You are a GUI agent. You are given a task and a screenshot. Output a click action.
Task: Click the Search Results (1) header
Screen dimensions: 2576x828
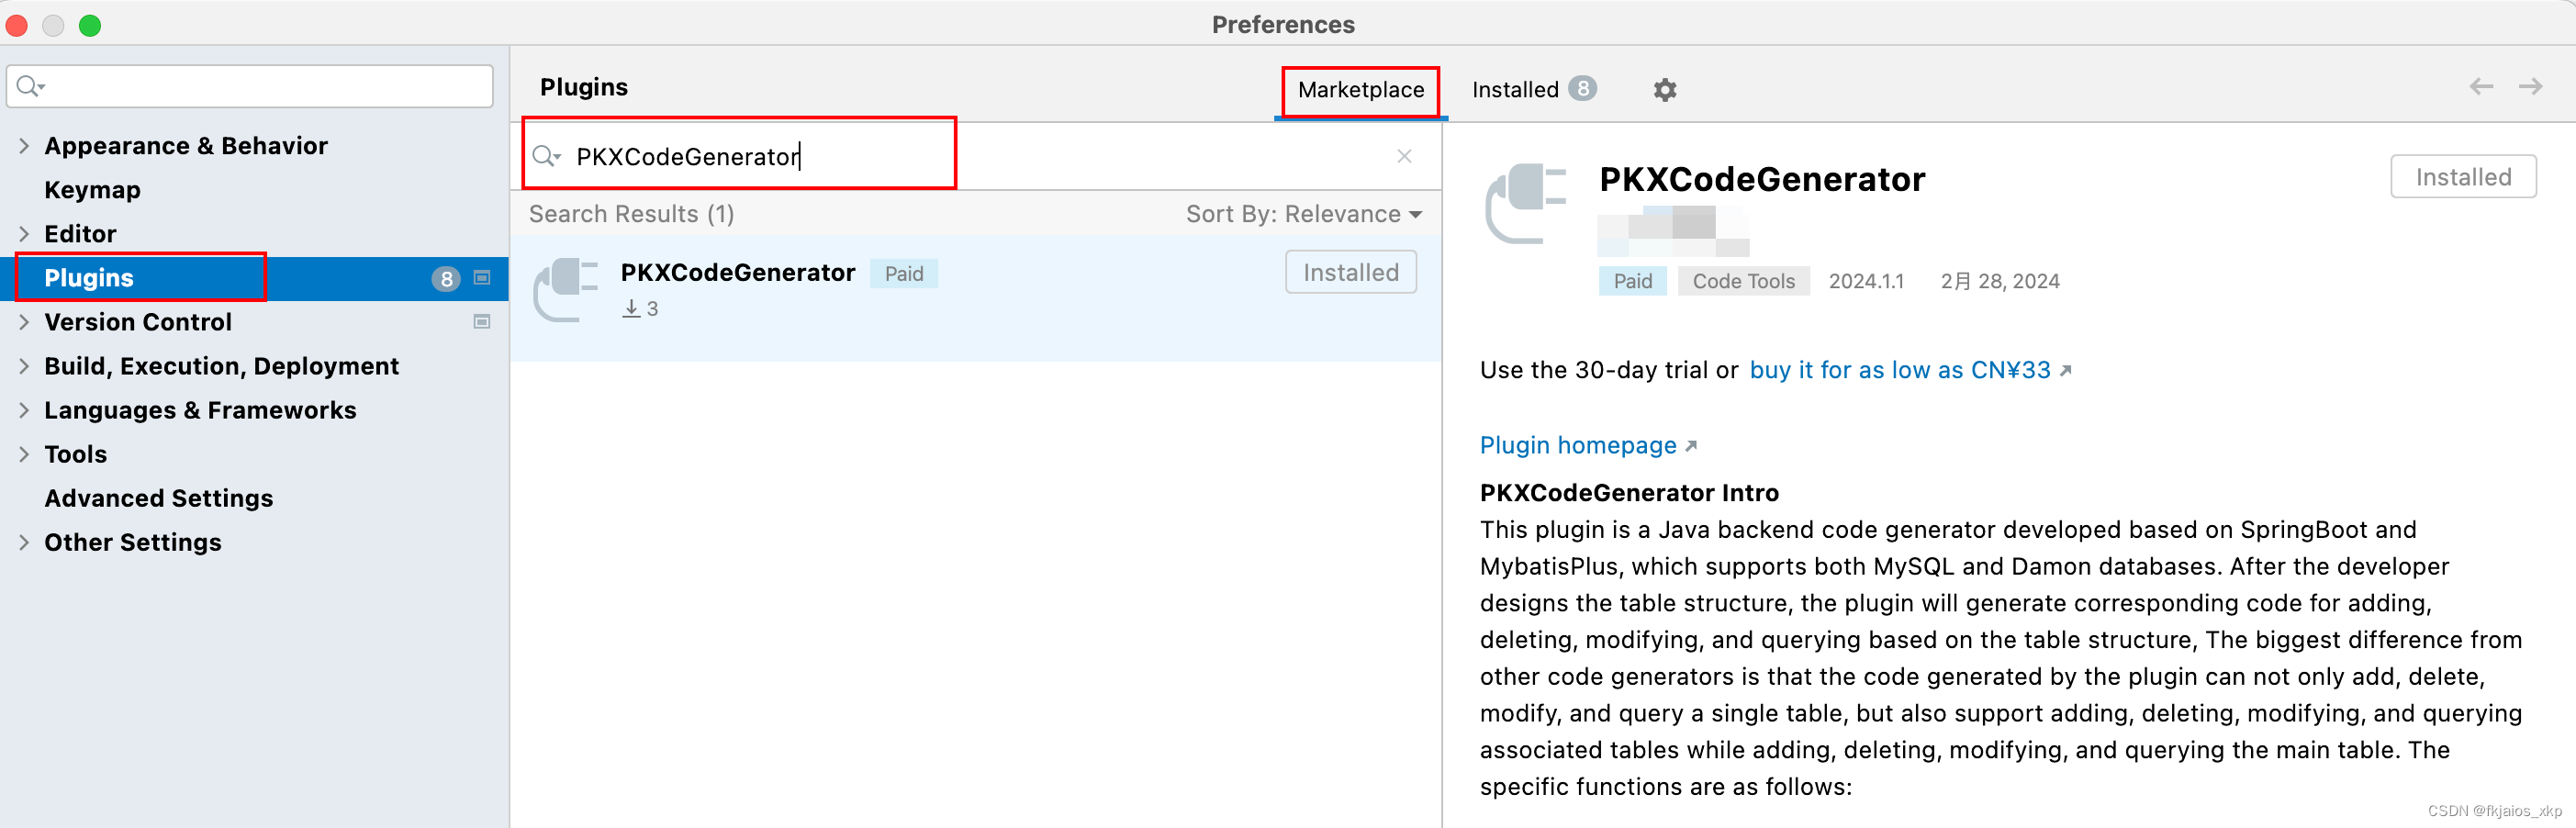[x=631, y=214]
